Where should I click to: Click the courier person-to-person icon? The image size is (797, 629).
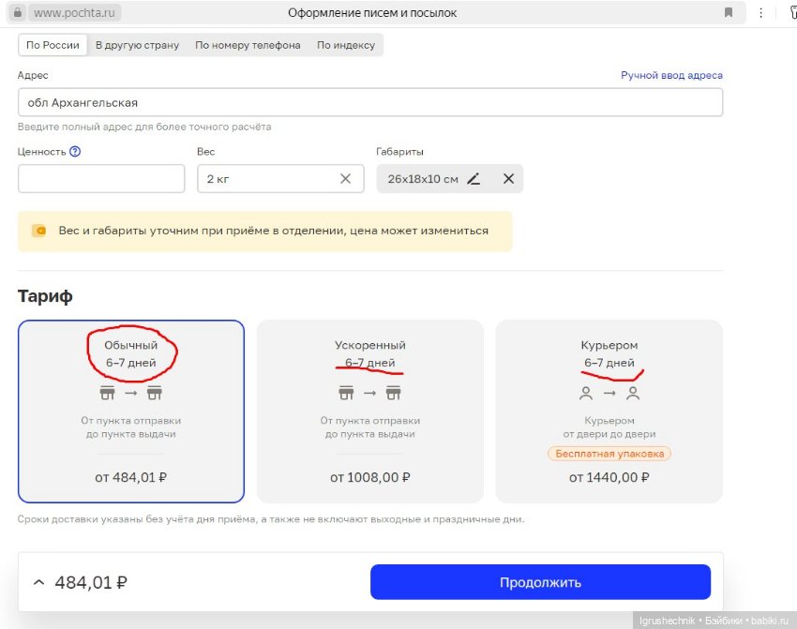pos(609,393)
